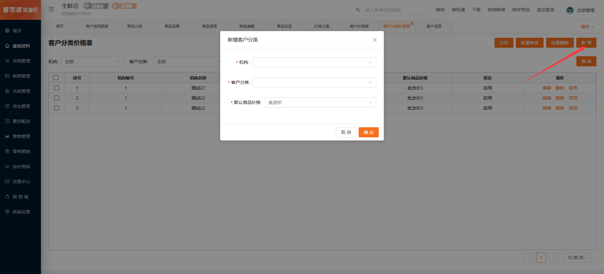Click the 批量修改 button
Viewport: 604px width, 274px height.
(x=530, y=43)
